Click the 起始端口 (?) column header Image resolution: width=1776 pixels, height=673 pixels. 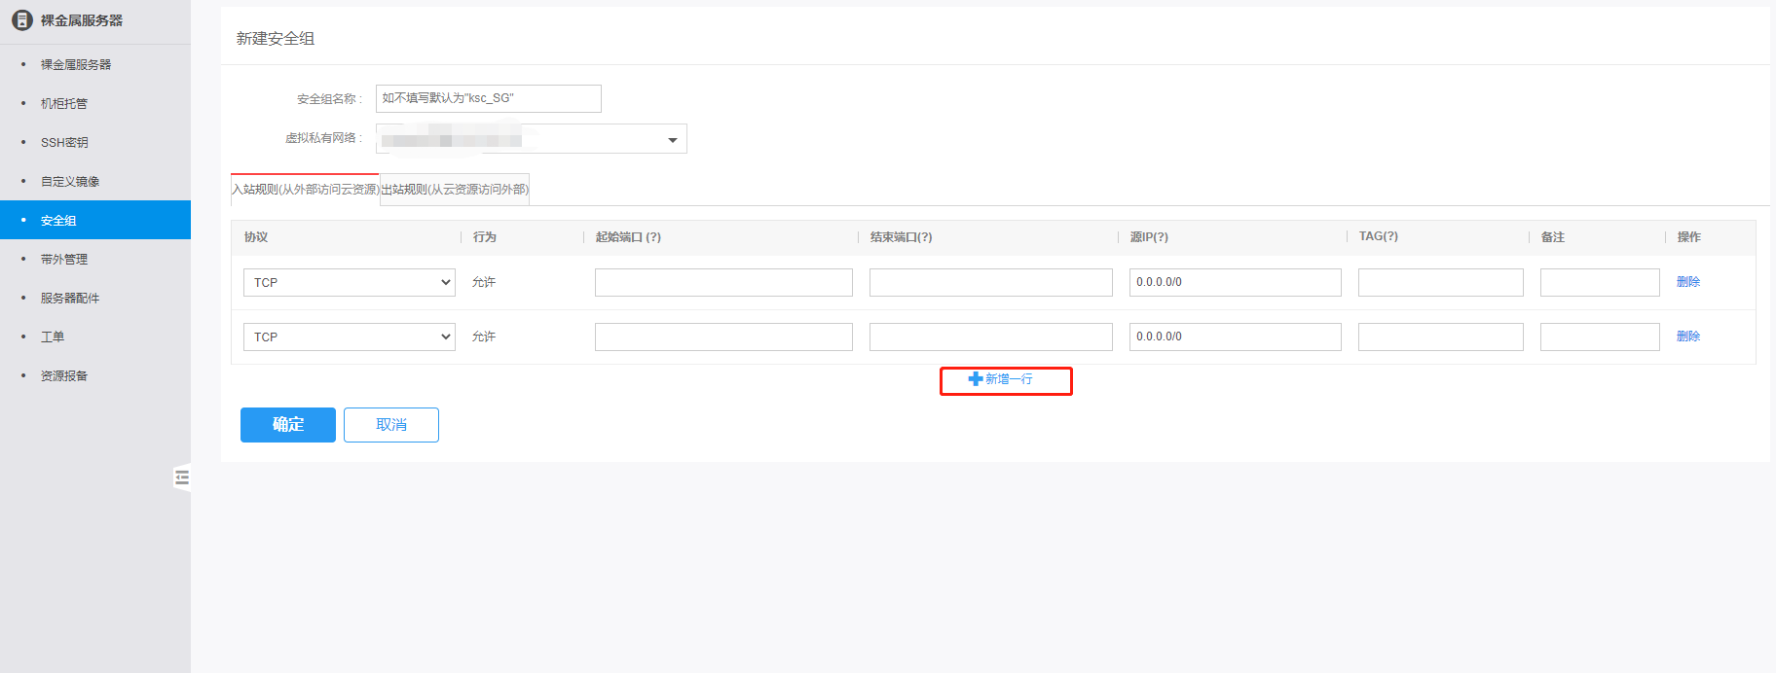click(628, 237)
